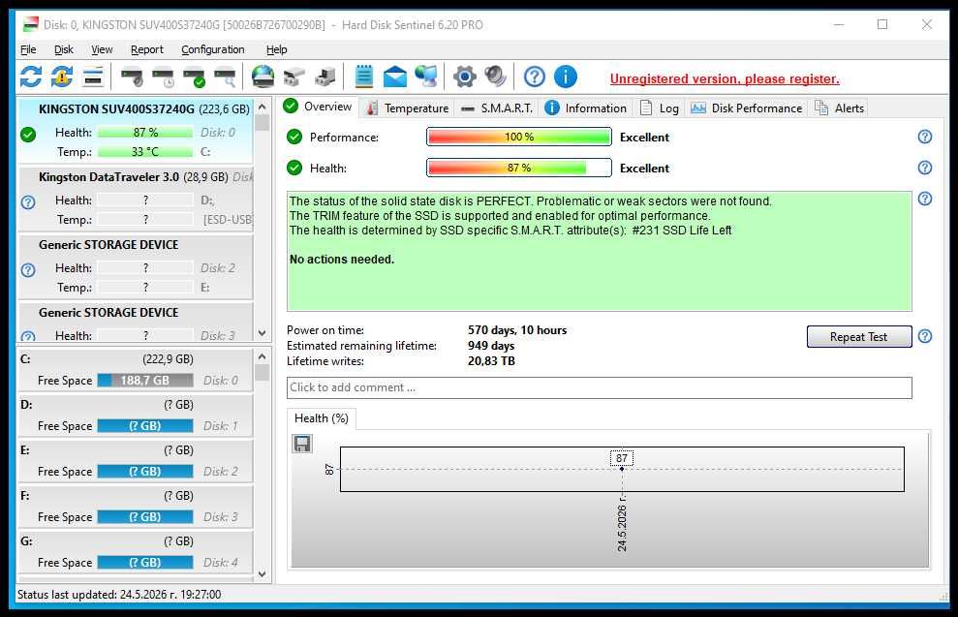Click the Health 87 % bar in Overview

518,168
